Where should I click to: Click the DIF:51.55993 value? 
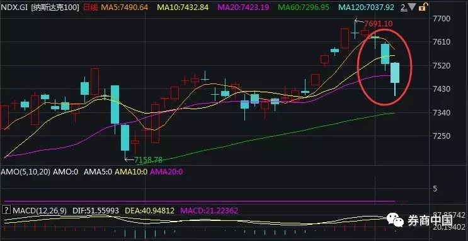tap(96, 211)
